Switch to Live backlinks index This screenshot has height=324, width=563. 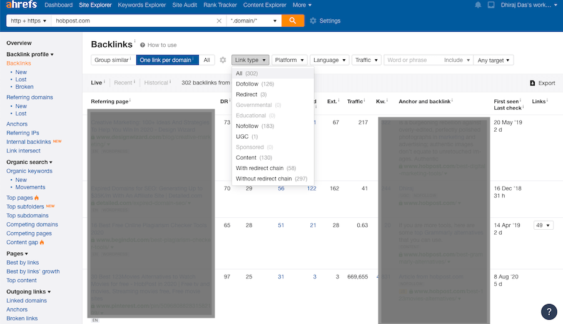96,83
